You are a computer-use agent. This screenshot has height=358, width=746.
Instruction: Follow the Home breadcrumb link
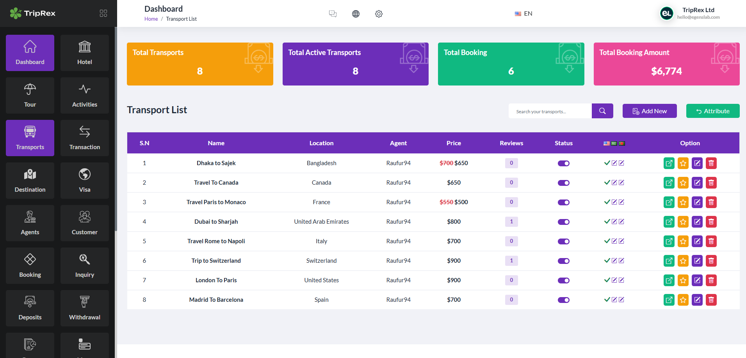[x=151, y=19]
